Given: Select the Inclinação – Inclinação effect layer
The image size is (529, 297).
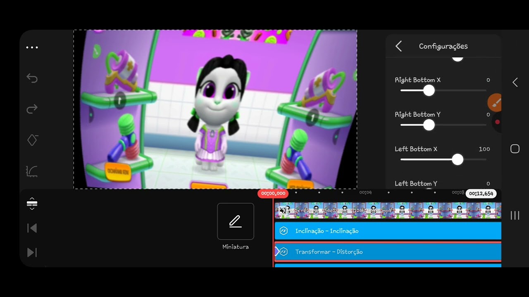Looking at the screenshot, I should (x=388, y=231).
